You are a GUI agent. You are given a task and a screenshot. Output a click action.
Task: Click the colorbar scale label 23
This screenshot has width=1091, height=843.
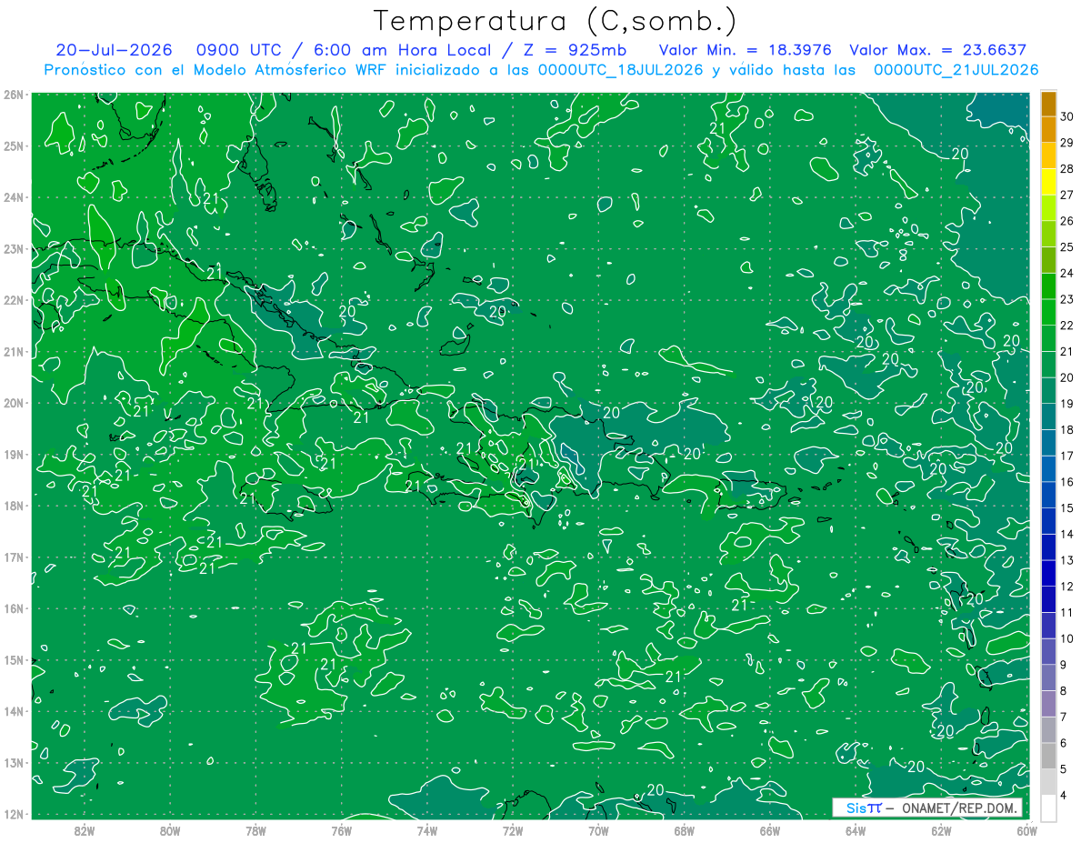[x=1067, y=299]
